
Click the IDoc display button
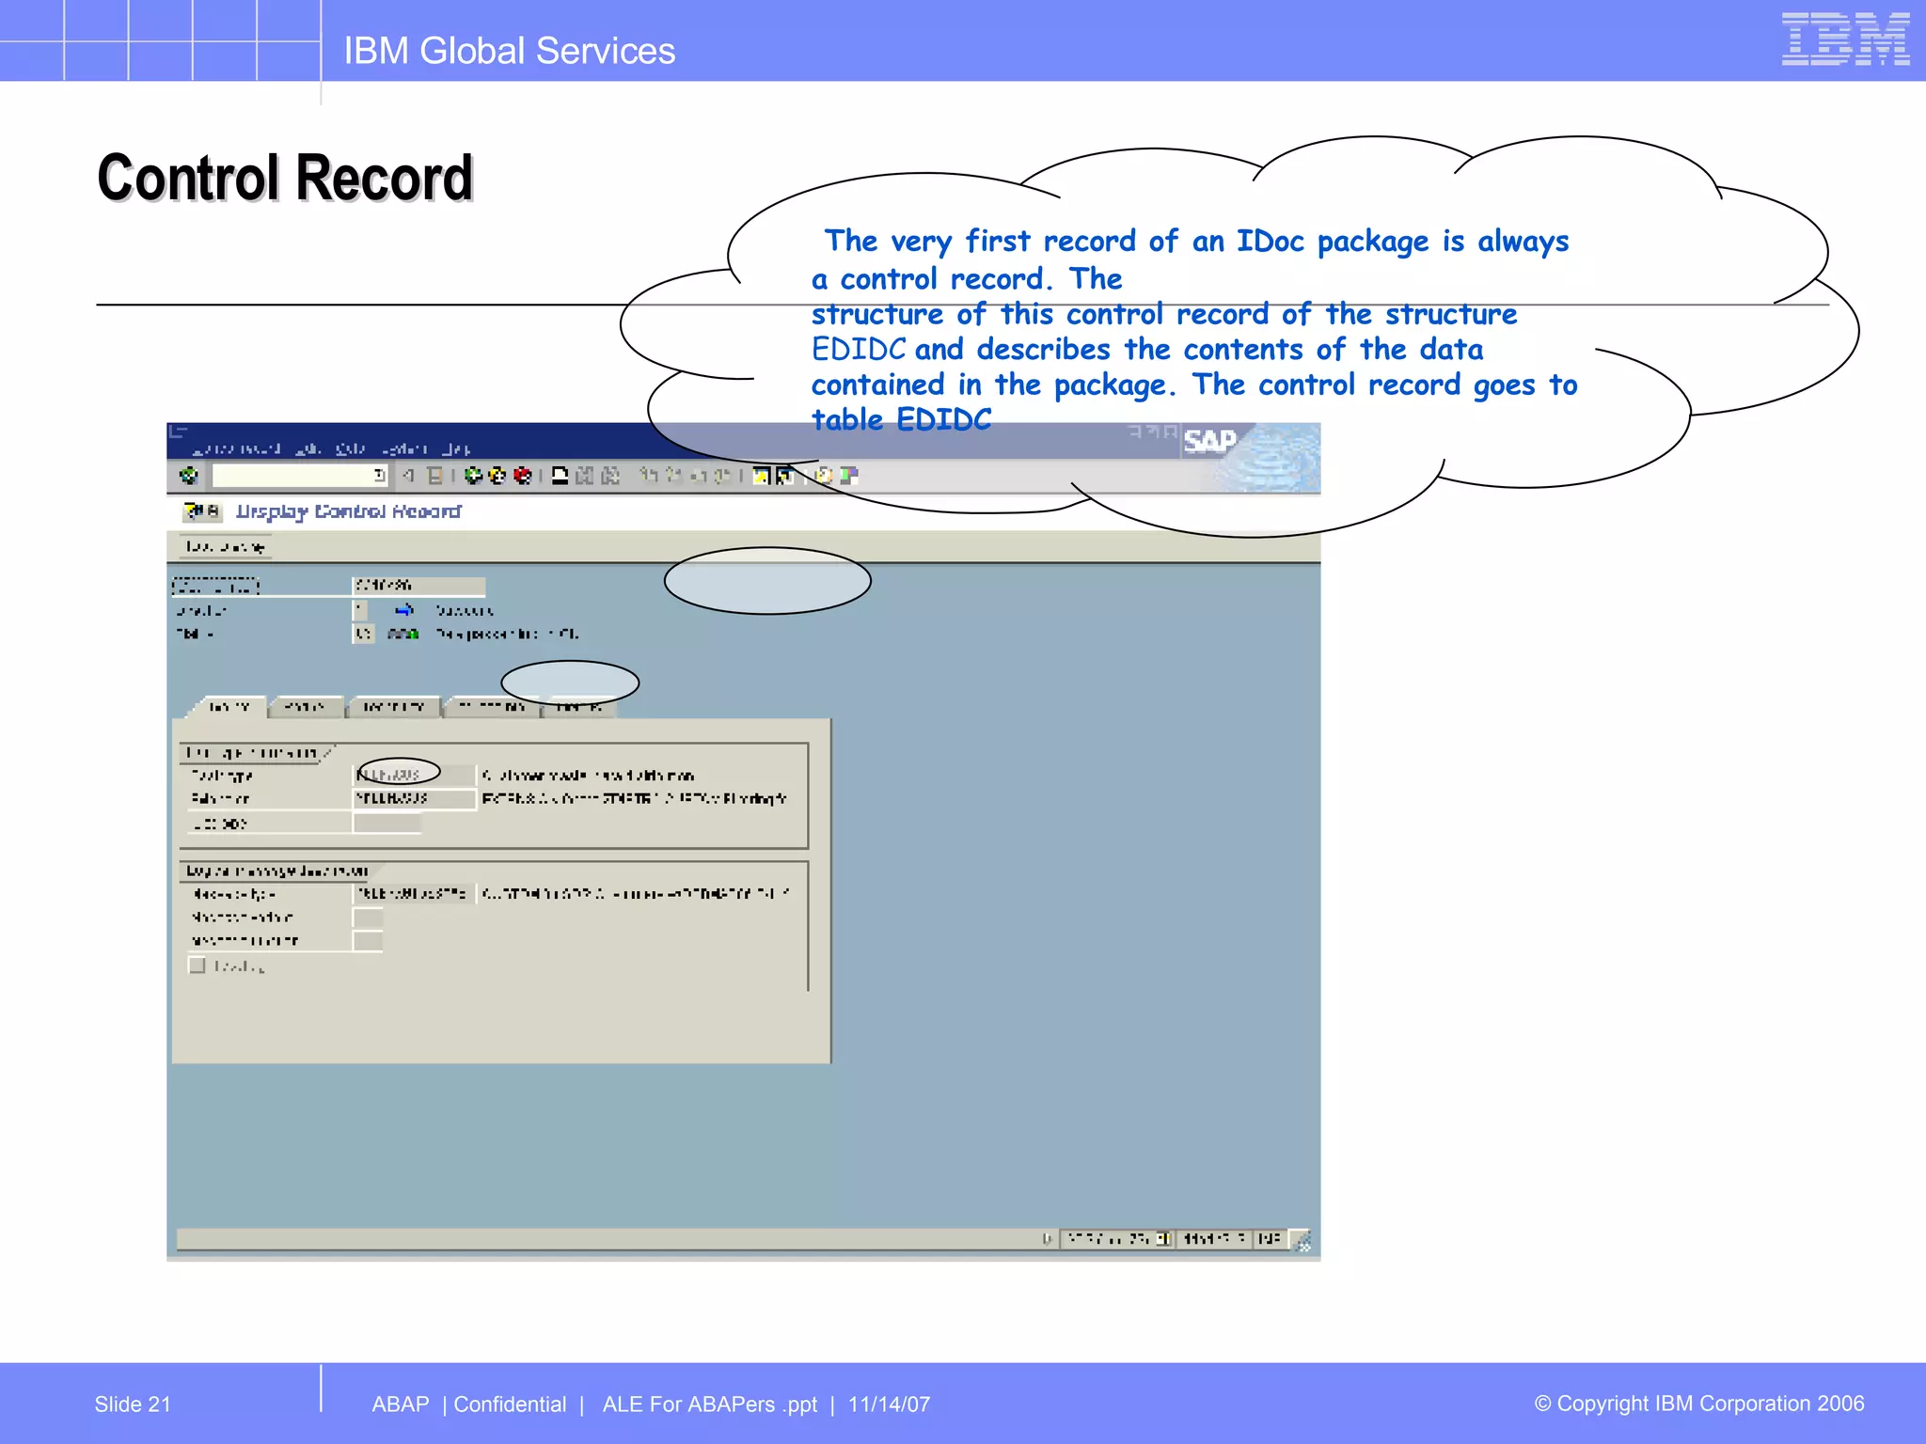click(x=225, y=547)
